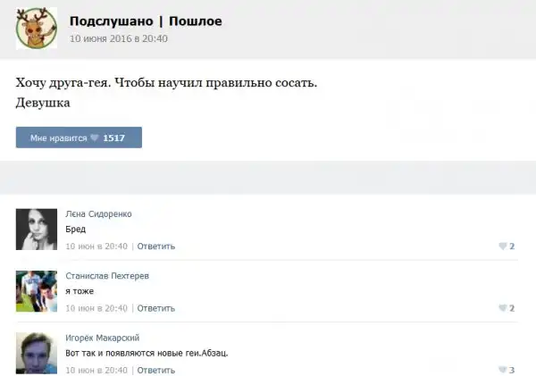536x376 pixels.
Task: Reply to Игорёк Макарский's comment
Action: pyautogui.click(x=155, y=370)
